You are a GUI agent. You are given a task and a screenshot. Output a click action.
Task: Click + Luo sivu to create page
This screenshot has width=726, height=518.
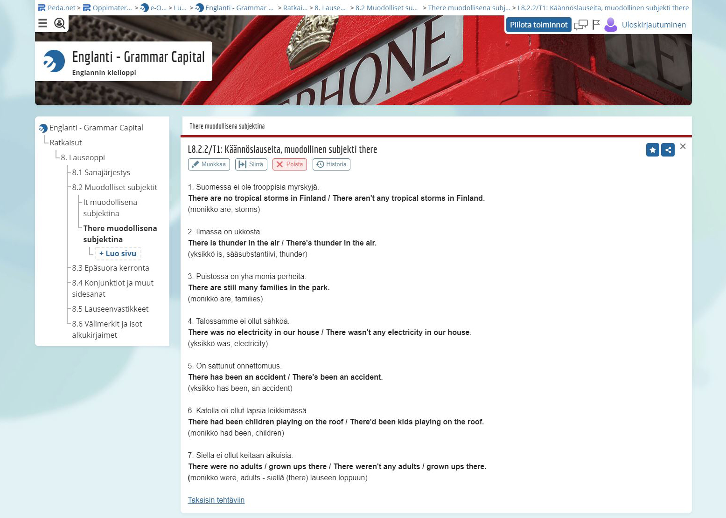point(118,253)
